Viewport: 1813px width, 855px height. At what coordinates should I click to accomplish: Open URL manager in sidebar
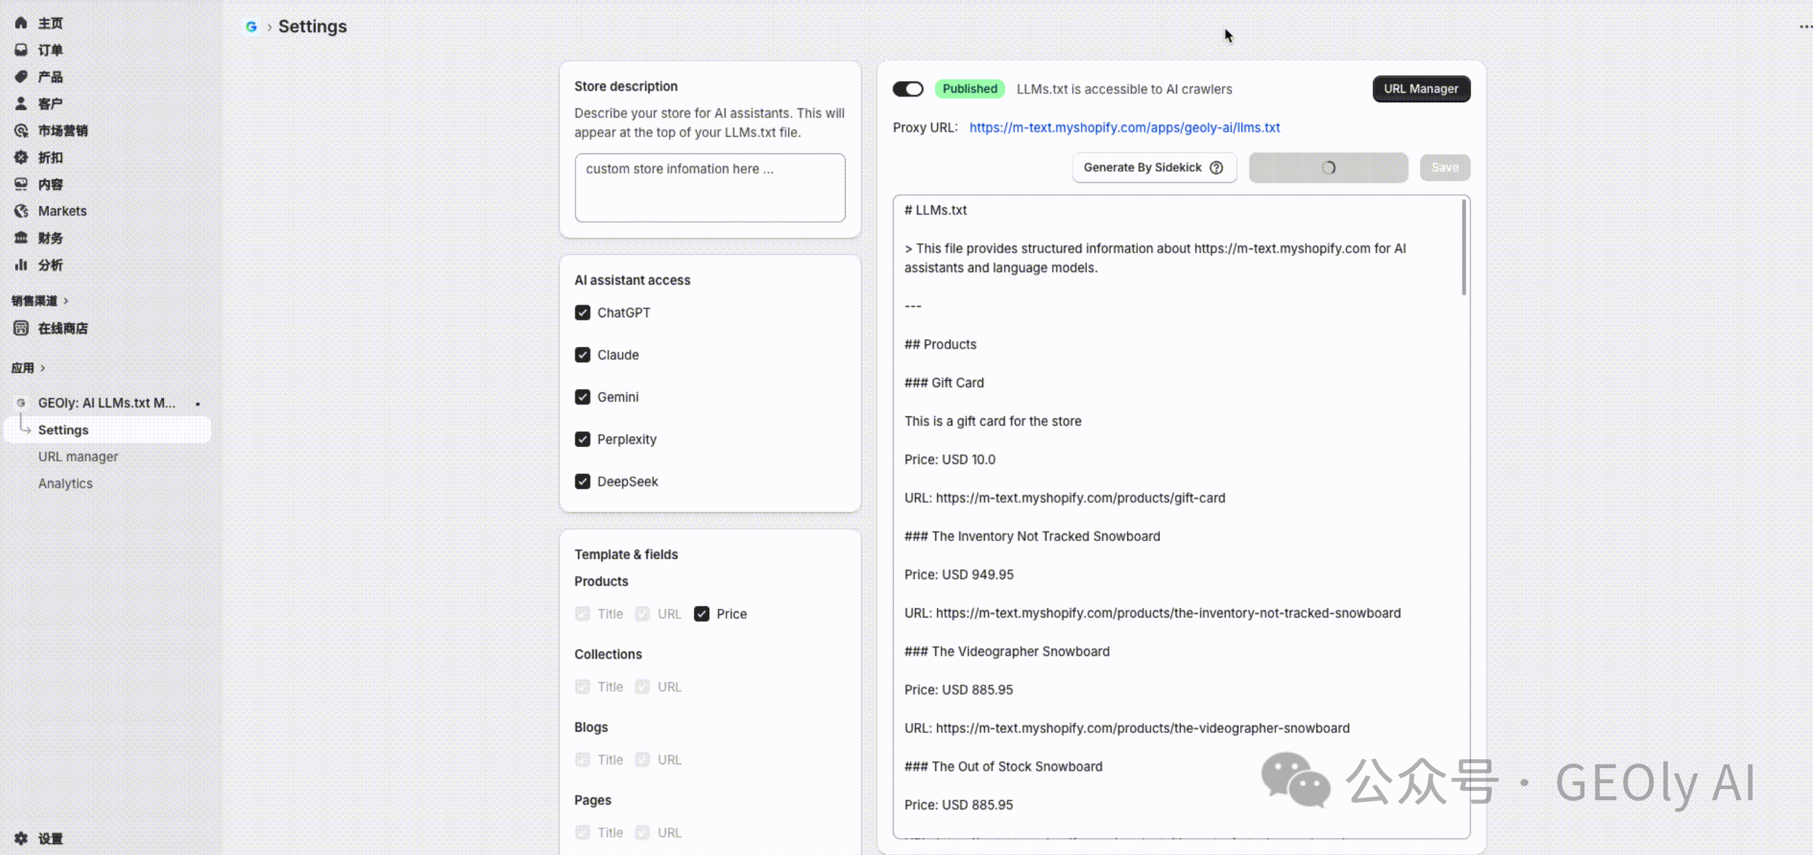click(78, 457)
